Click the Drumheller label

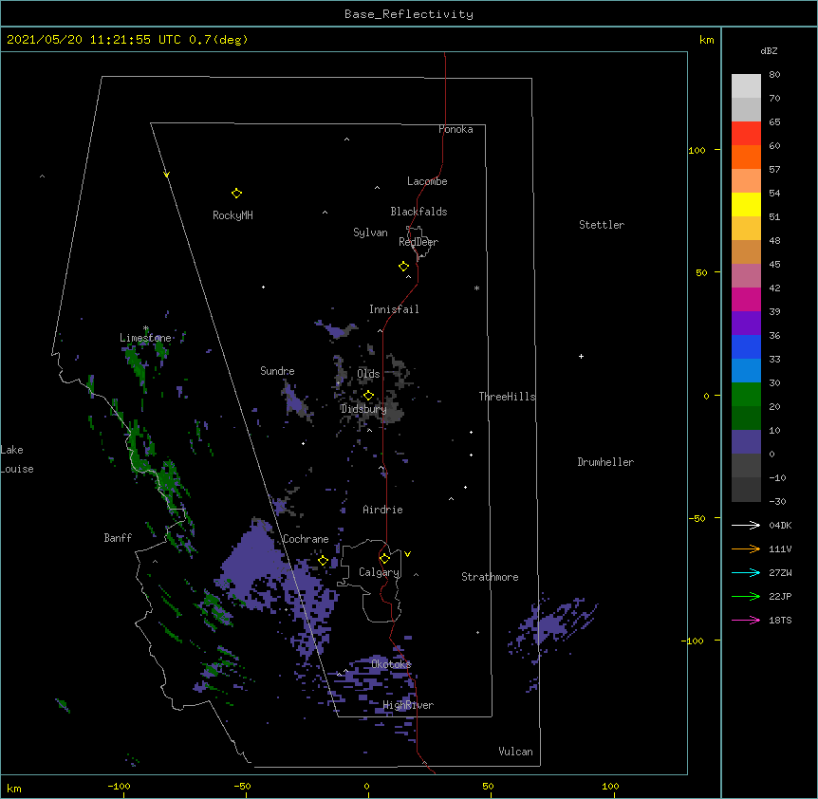tap(605, 462)
